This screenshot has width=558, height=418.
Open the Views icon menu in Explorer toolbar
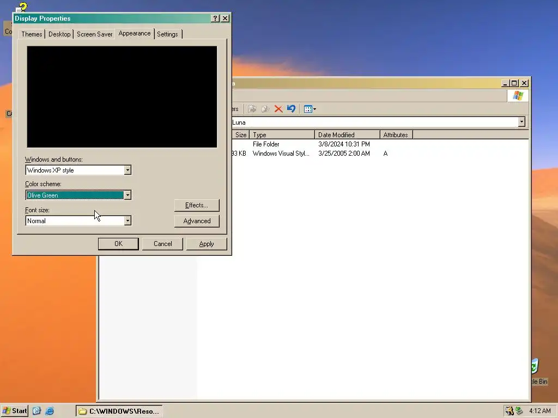pyautogui.click(x=310, y=109)
